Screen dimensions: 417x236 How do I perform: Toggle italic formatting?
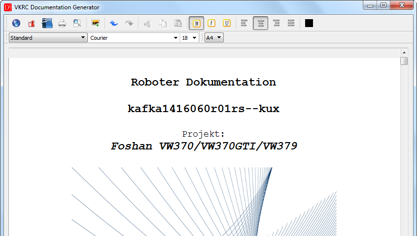click(211, 23)
